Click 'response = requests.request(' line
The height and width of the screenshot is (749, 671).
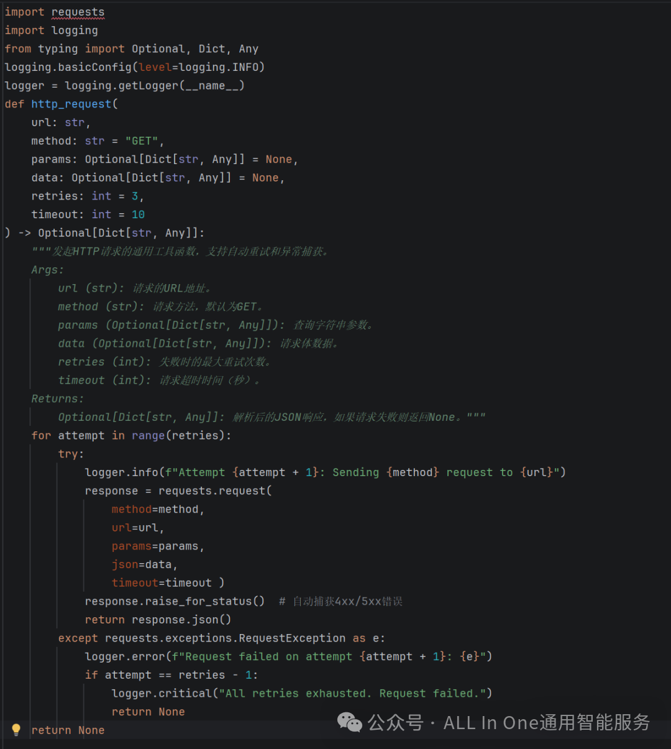tap(178, 491)
